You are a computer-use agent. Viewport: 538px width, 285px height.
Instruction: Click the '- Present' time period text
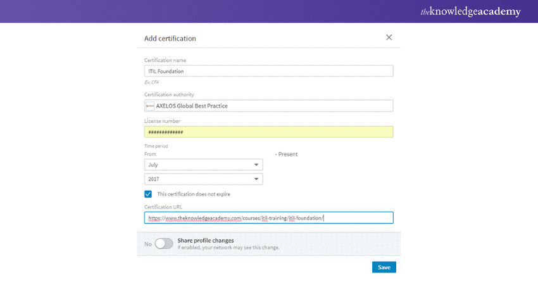pyautogui.click(x=286, y=154)
